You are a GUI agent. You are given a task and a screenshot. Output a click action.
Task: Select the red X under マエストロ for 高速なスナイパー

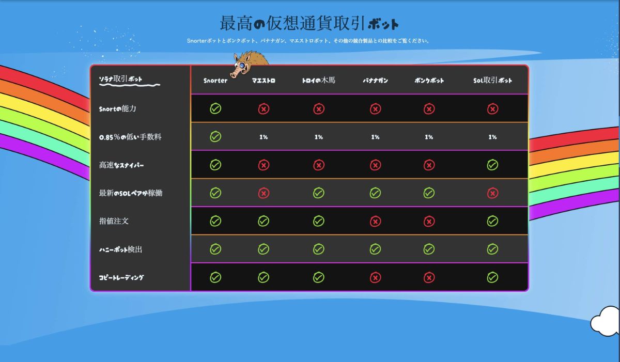[x=265, y=165]
